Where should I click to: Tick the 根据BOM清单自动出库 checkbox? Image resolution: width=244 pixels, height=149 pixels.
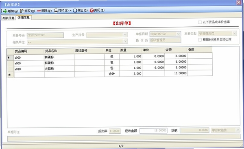pos(200,40)
